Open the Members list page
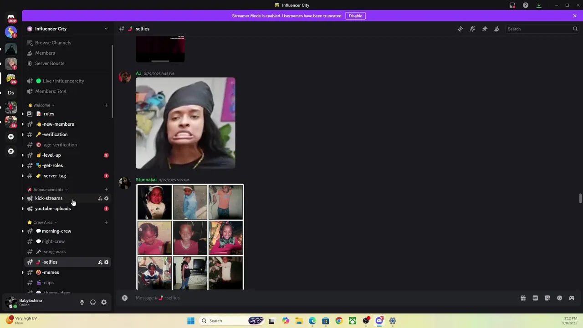Viewport: 583px width, 328px height. pyautogui.click(x=67, y=53)
